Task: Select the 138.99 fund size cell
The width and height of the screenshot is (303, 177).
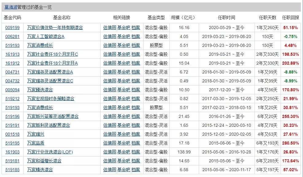Action: [184, 152]
